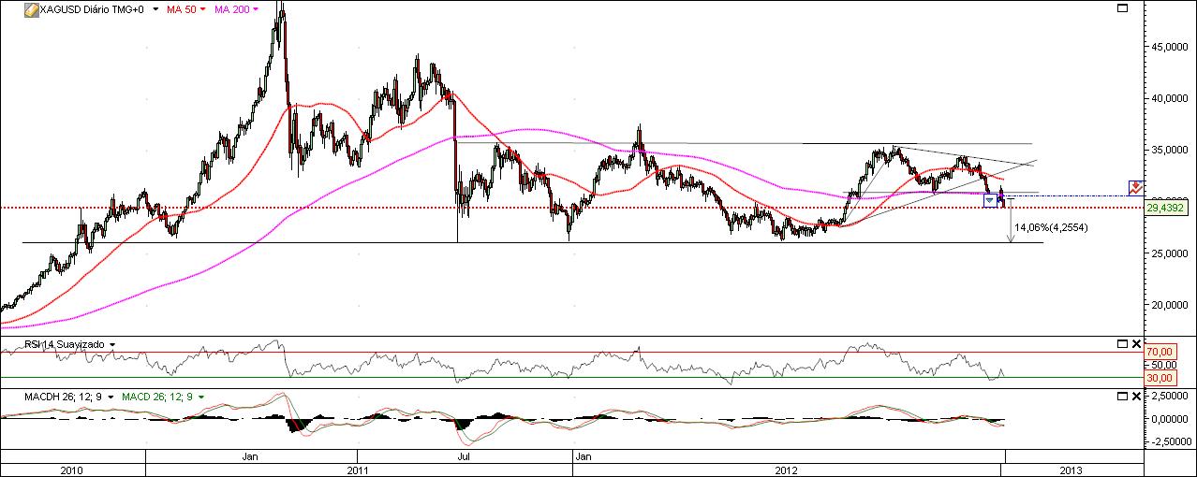The height and width of the screenshot is (477, 1197).
Task: Open the magenta MA 200 indicator dropdown
Action: coord(256,8)
